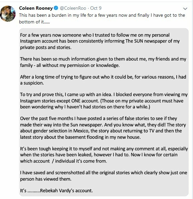Click the paragraph starting 'To try and prove this'
This screenshot has height=199, width=193.
104,101
